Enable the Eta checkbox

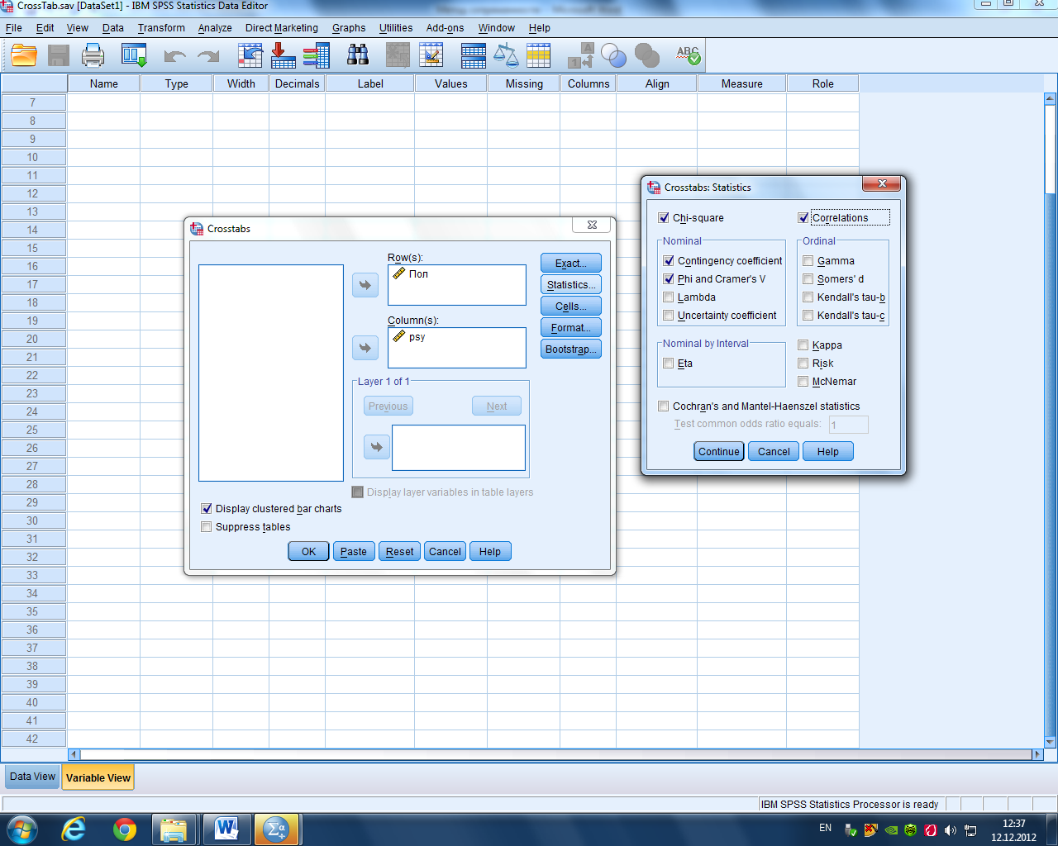click(669, 364)
